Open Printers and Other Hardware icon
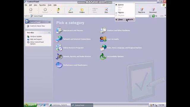The image size is (190, 107). pos(103,30)
